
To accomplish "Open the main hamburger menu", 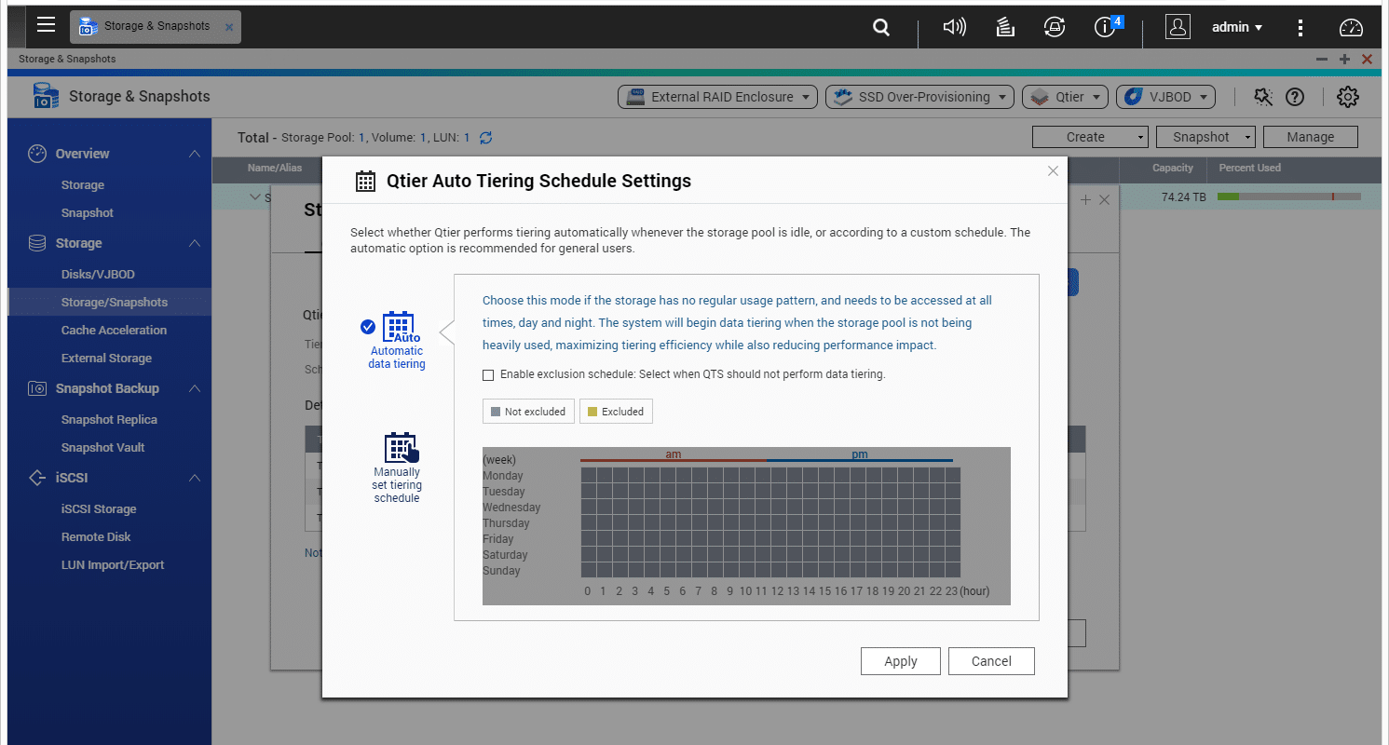I will pyautogui.click(x=46, y=25).
